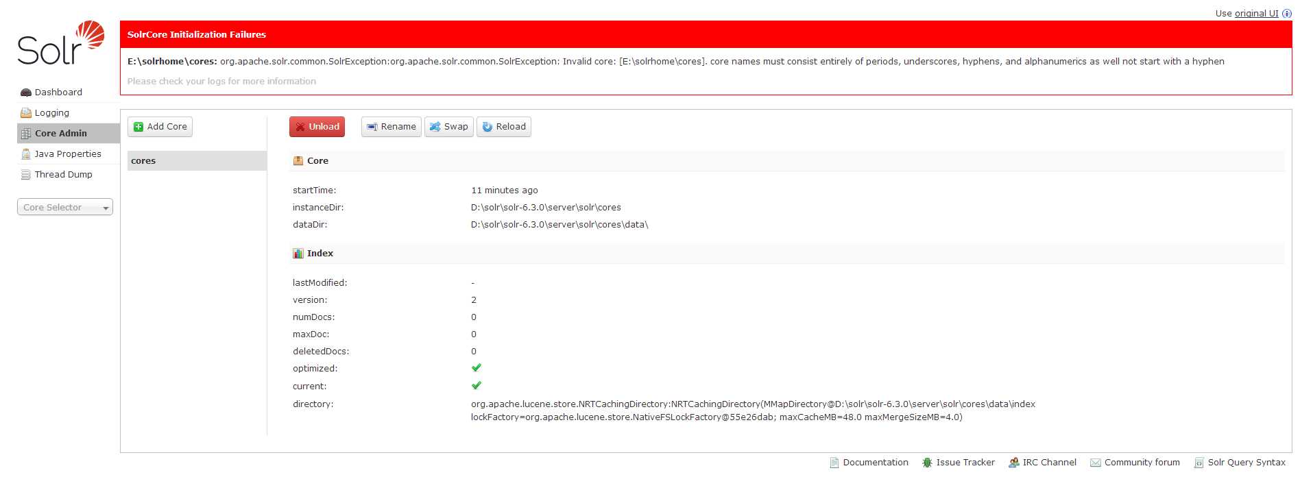Reload the selected core
1313x501 pixels.
pos(504,127)
